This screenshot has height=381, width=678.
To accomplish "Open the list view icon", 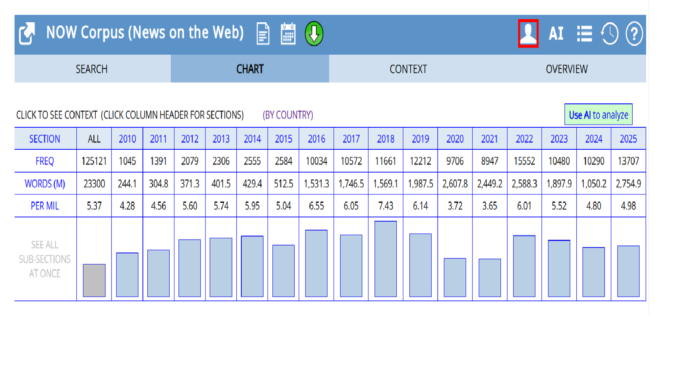I will coord(584,33).
